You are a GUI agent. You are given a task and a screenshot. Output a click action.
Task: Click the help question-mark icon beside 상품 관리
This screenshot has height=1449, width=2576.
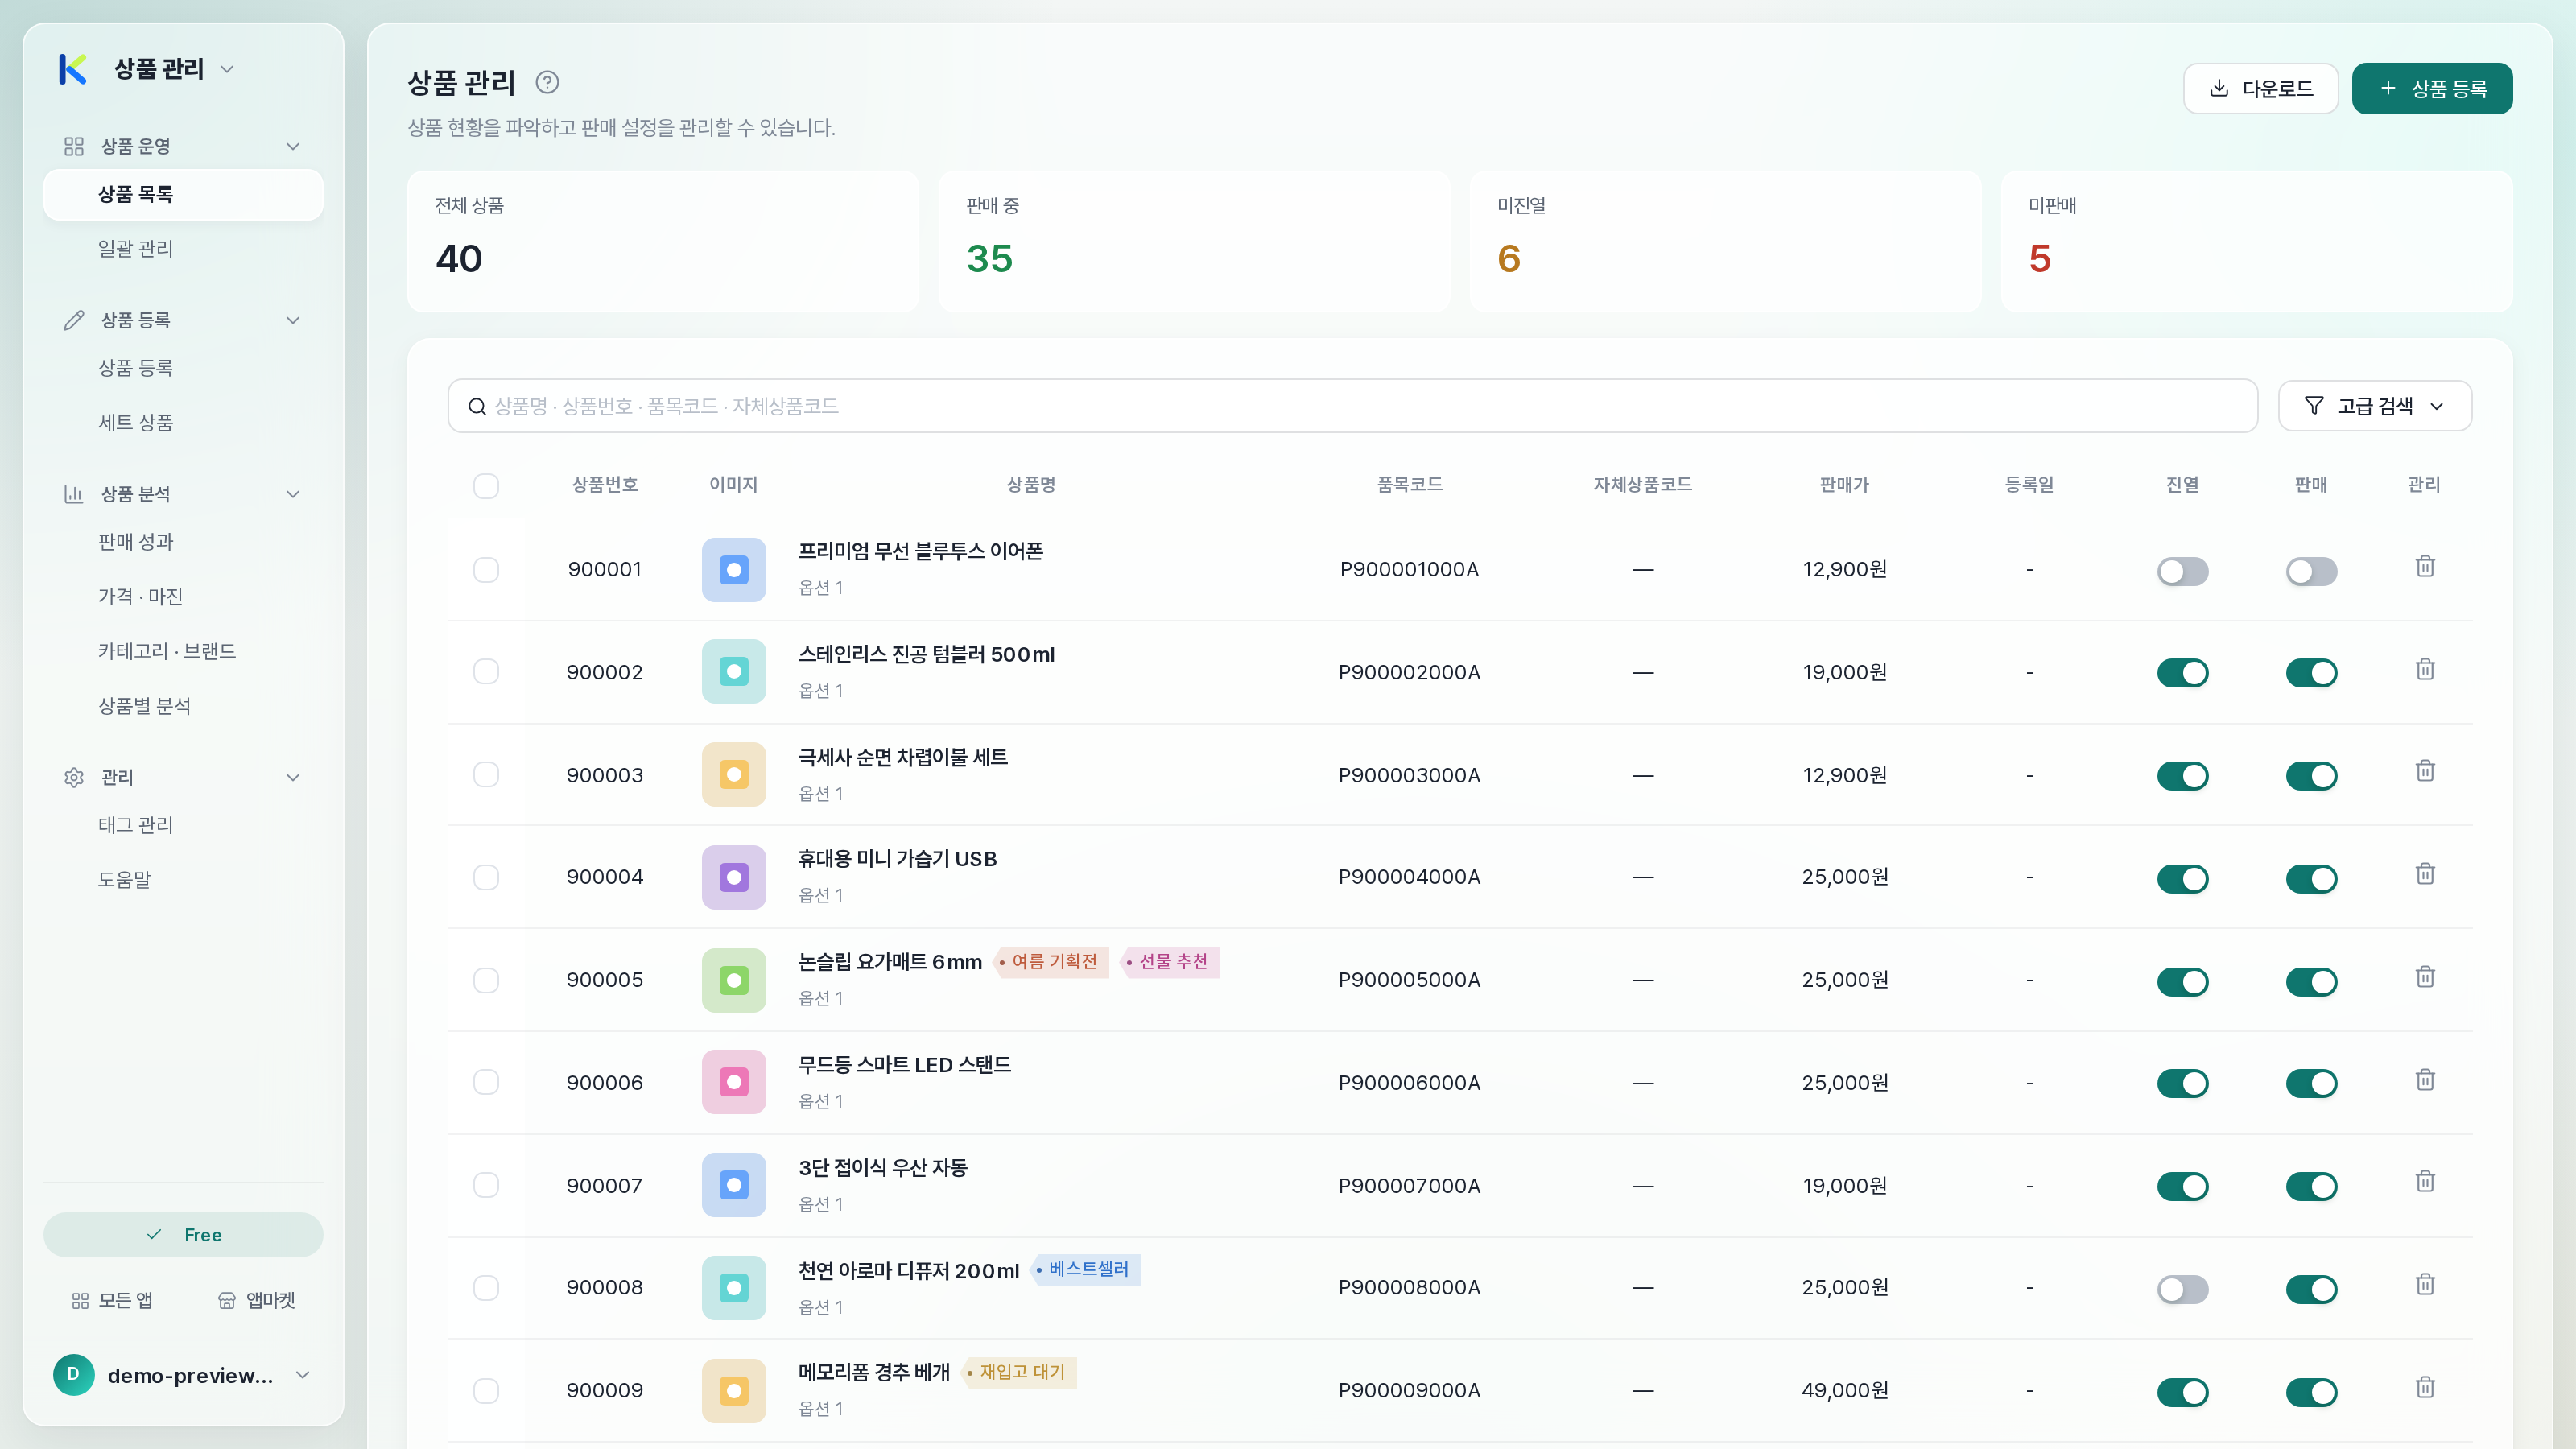click(x=547, y=82)
